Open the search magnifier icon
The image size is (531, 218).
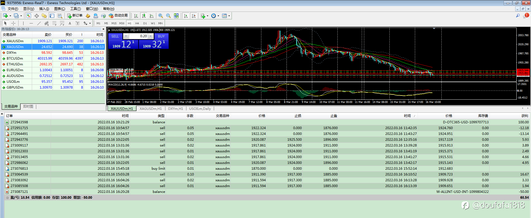coord(518,16)
